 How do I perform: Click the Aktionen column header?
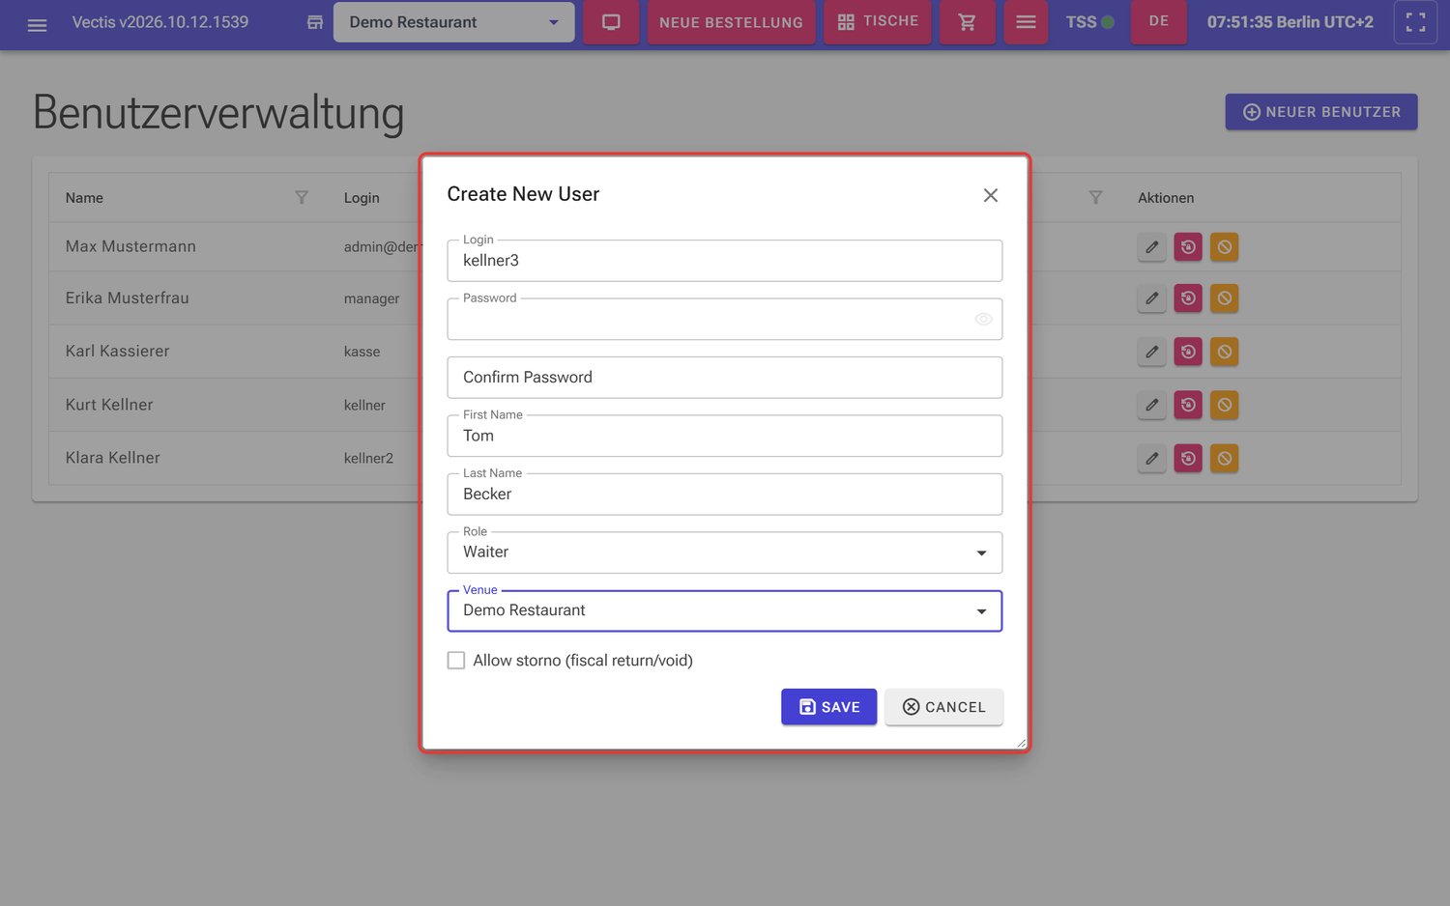click(x=1166, y=198)
